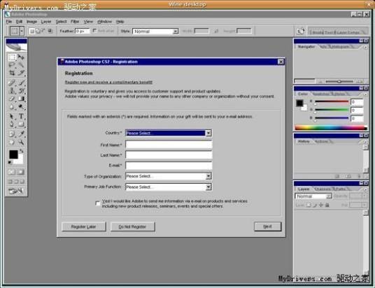This screenshot has height=288, width=375.
Task: Select the Rectangular Marquee tool
Action: point(12,57)
